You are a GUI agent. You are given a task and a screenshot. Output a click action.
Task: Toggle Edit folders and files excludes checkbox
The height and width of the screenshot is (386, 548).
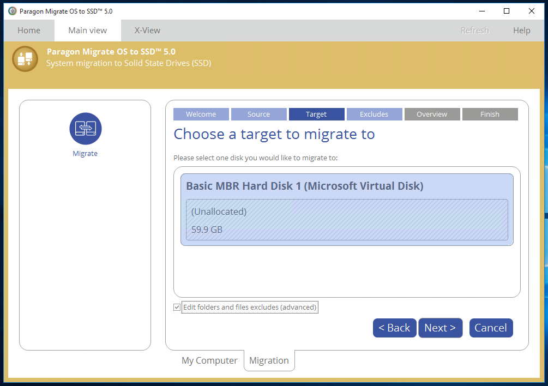pyautogui.click(x=177, y=307)
